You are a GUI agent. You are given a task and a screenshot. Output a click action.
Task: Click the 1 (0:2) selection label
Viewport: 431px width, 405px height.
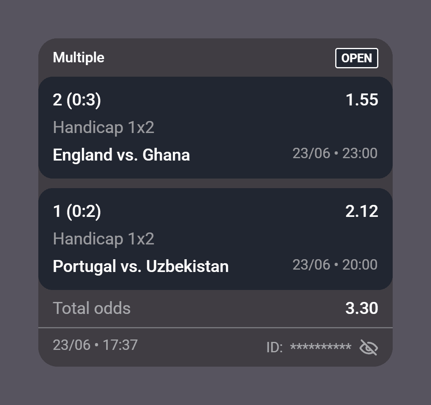[x=77, y=211]
